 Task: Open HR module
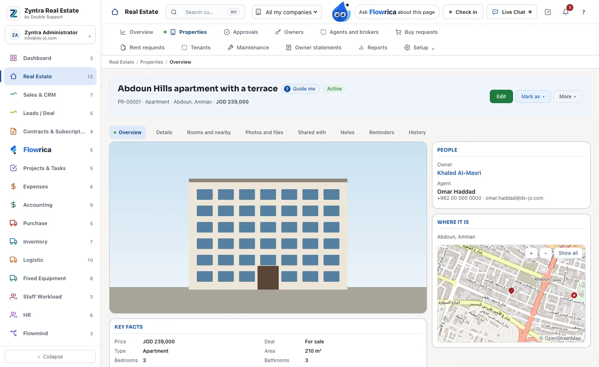click(51, 315)
